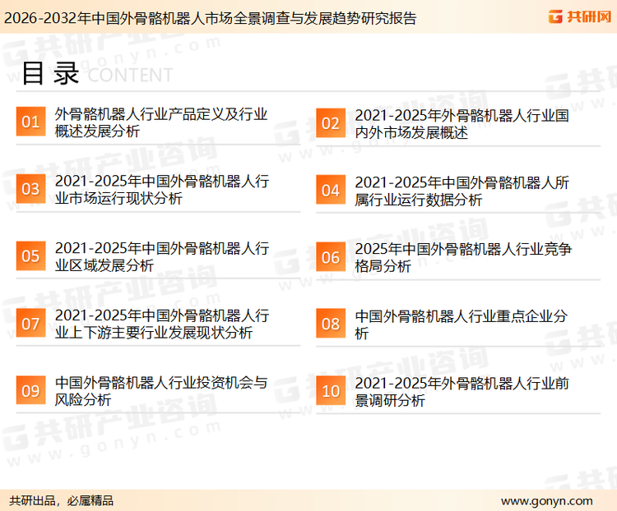
Task: Click the report title 2026-2032年中国外骨骼机器人市场全景调查
Action: (x=210, y=18)
